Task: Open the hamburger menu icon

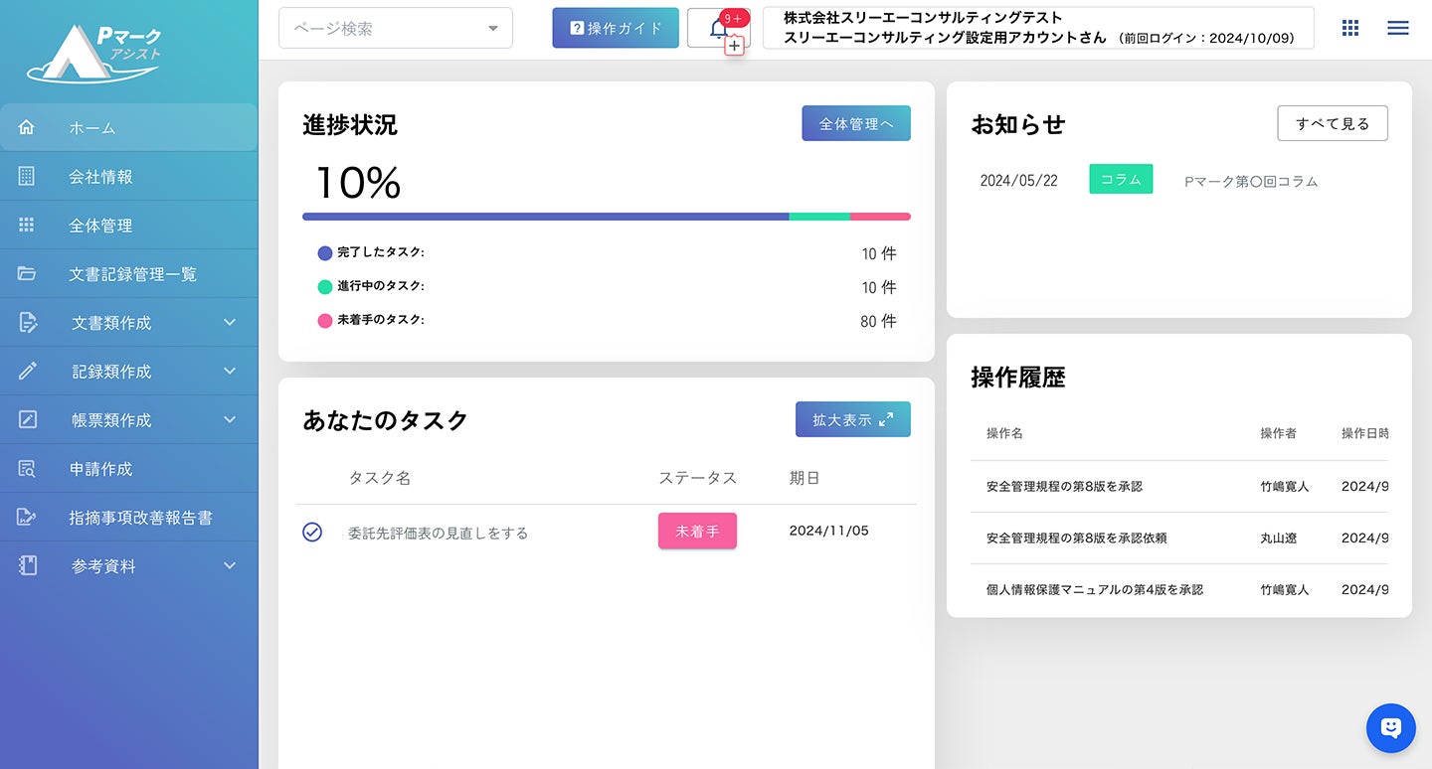Action: 1397,28
